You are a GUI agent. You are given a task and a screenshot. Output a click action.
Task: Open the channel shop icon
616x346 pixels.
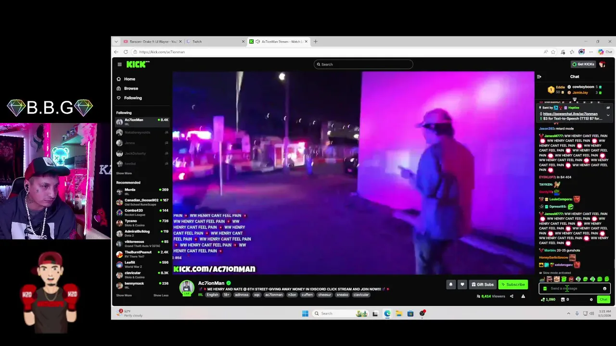coord(563,299)
